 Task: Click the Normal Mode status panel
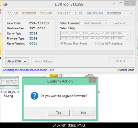pos(126,70)
